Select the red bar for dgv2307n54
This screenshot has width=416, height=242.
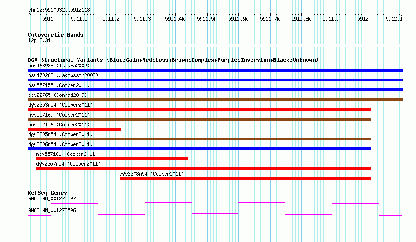click(x=203, y=169)
